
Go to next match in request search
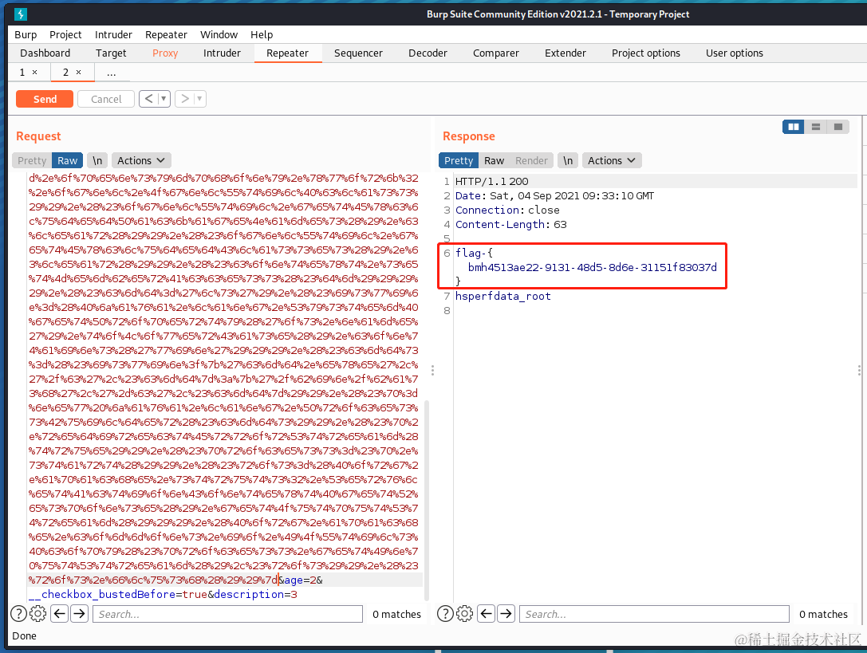coord(80,614)
